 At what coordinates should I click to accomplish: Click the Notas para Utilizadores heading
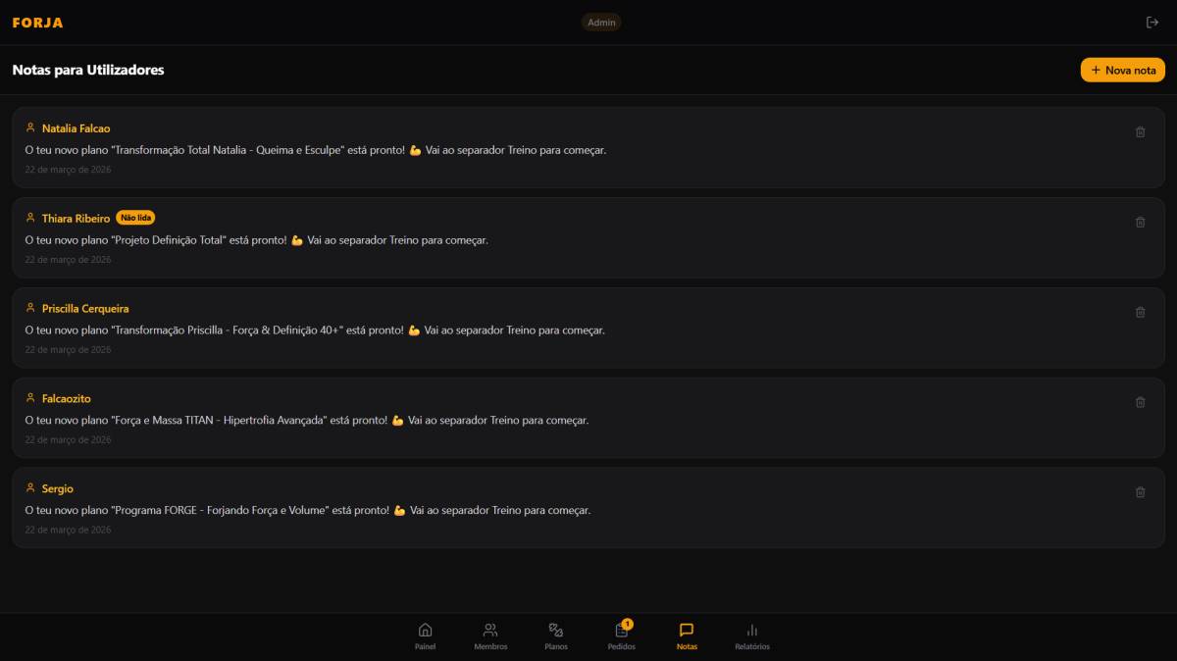[x=88, y=70]
